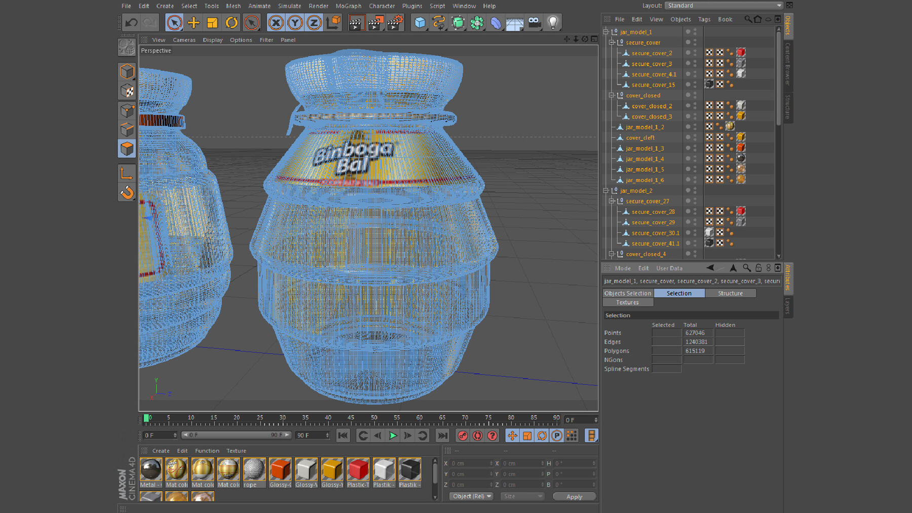This screenshot has width=912, height=513.
Task: Select the Move tool
Action: click(x=193, y=22)
